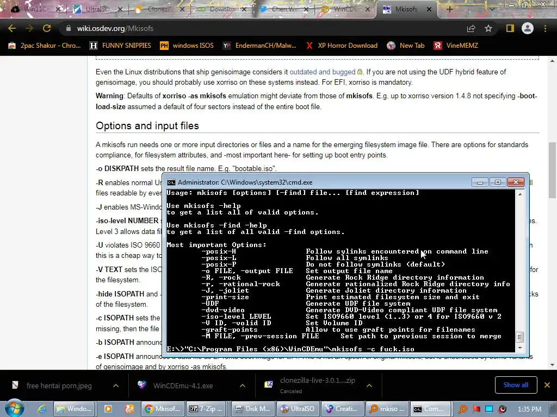Viewport: 557px width, 417px height.
Task: Switch to the mkiso... search taskbar item
Action: point(387,409)
